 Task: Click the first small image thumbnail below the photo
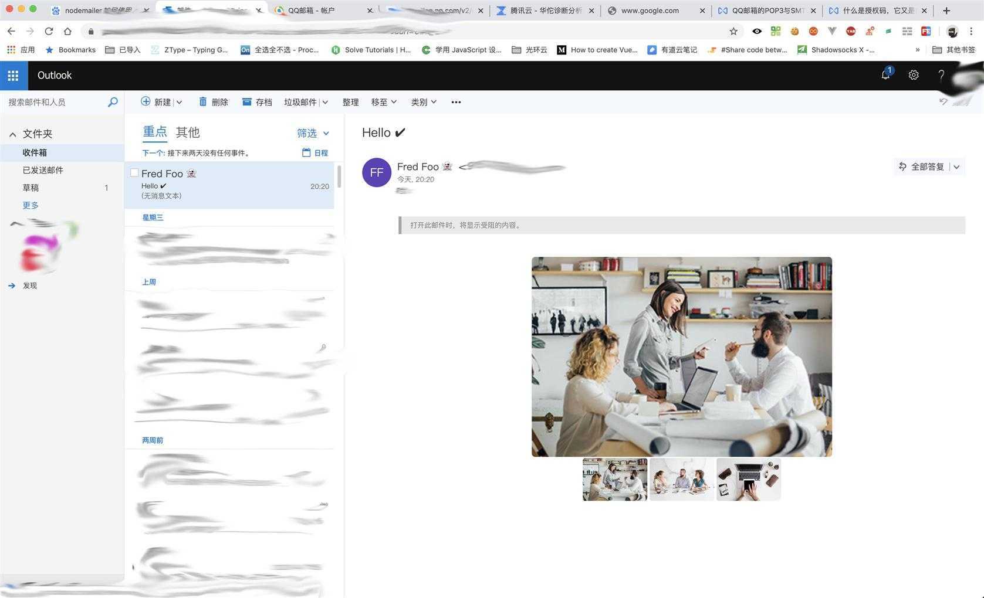coord(614,479)
